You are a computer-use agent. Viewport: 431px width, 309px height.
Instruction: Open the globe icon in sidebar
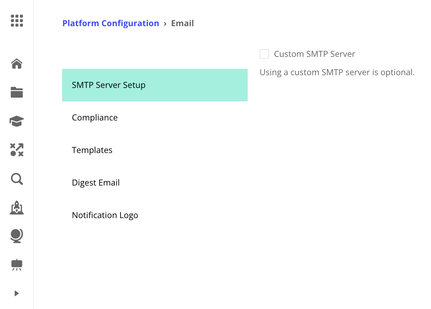click(17, 236)
